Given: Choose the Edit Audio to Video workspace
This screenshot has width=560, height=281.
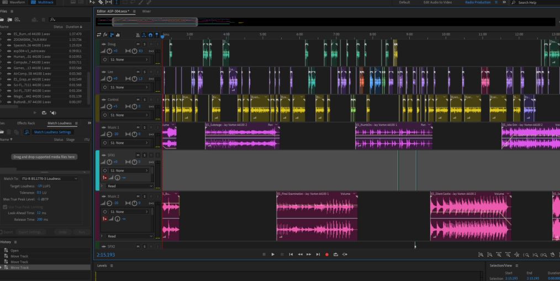Looking at the screenshot, I should [x=437, y=2].
